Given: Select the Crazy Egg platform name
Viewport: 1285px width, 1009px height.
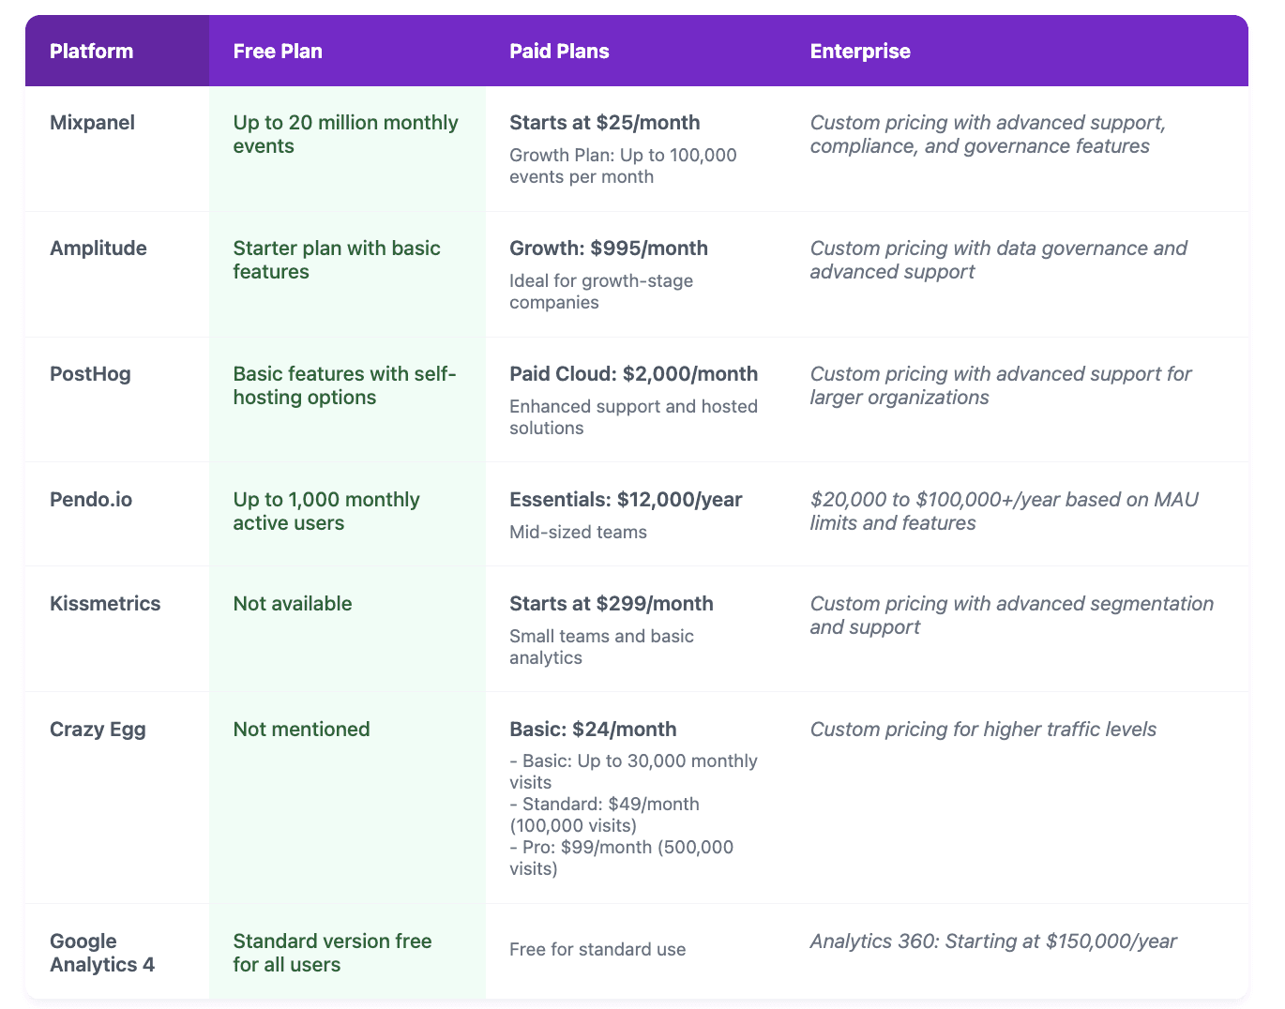Looking at the screenshot, I should [x=98, y=730].
